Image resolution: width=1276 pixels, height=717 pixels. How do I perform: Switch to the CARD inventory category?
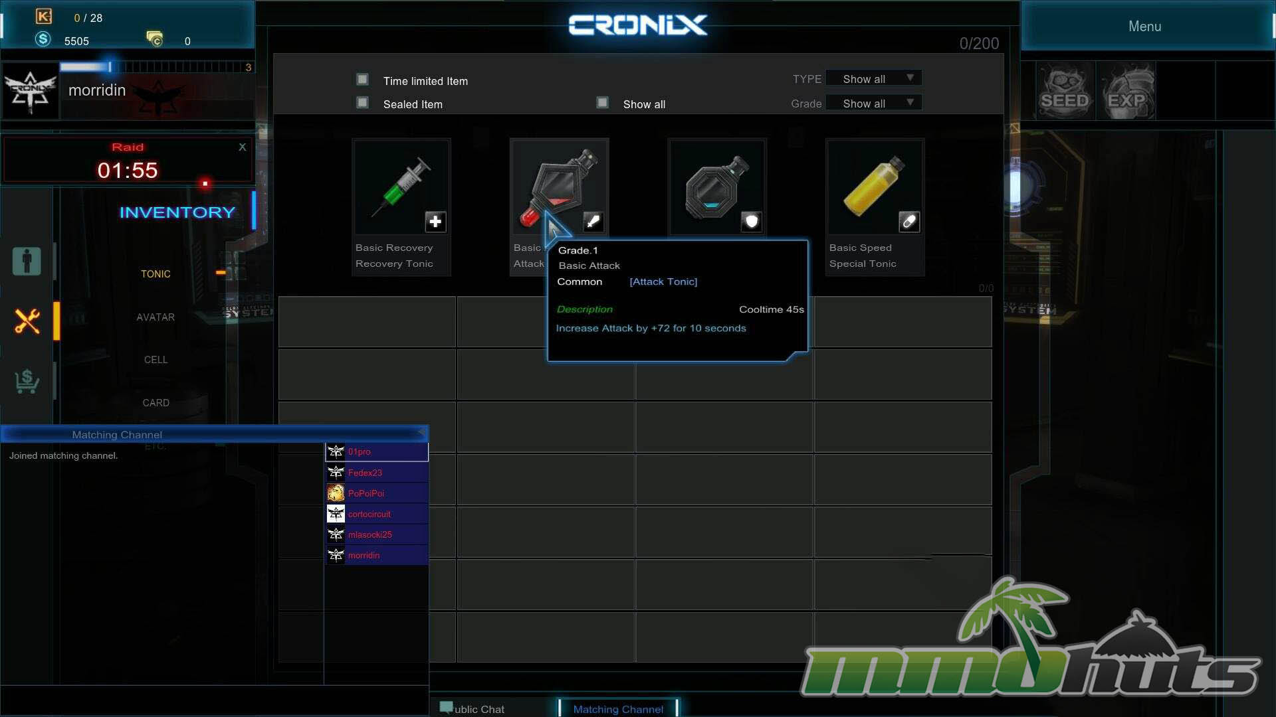156,403
